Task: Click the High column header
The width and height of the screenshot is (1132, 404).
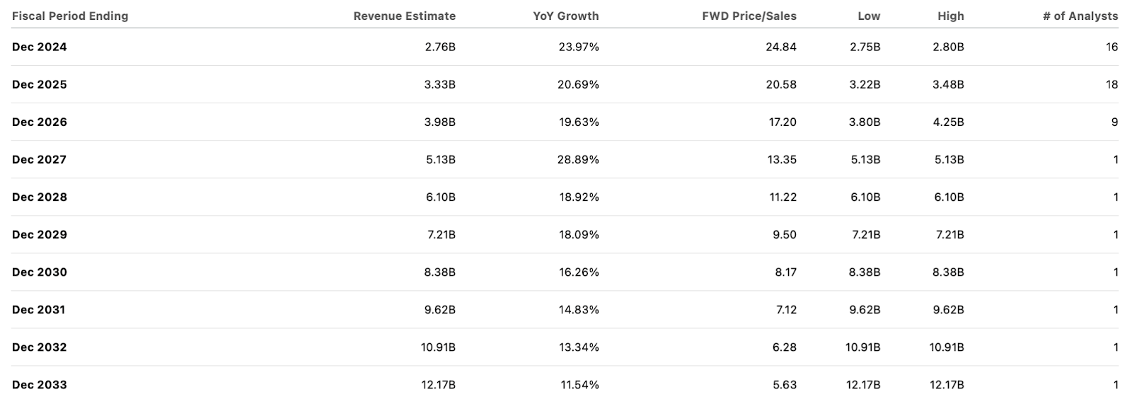Action: 950,16
